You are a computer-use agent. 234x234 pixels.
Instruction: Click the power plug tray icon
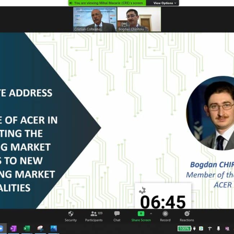(x=194, y=228)
